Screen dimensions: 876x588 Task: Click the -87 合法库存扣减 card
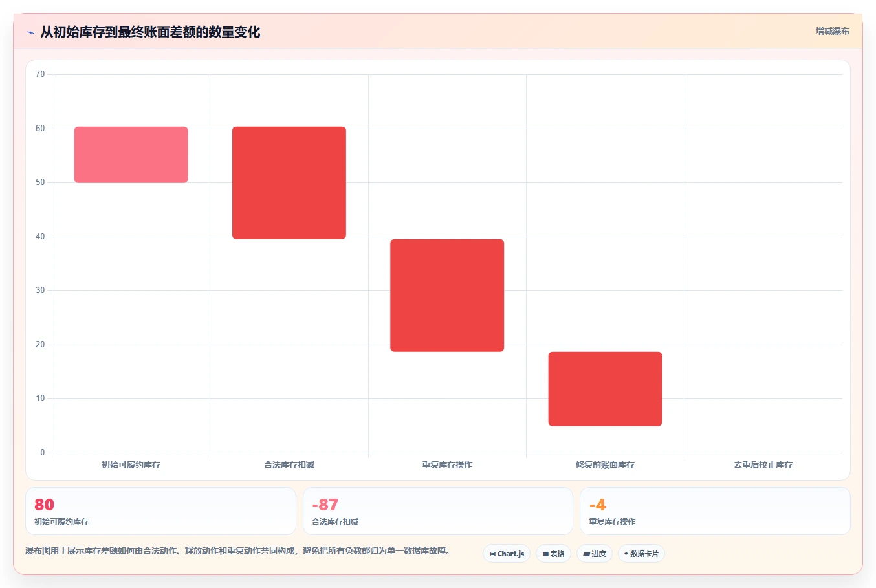438,511
